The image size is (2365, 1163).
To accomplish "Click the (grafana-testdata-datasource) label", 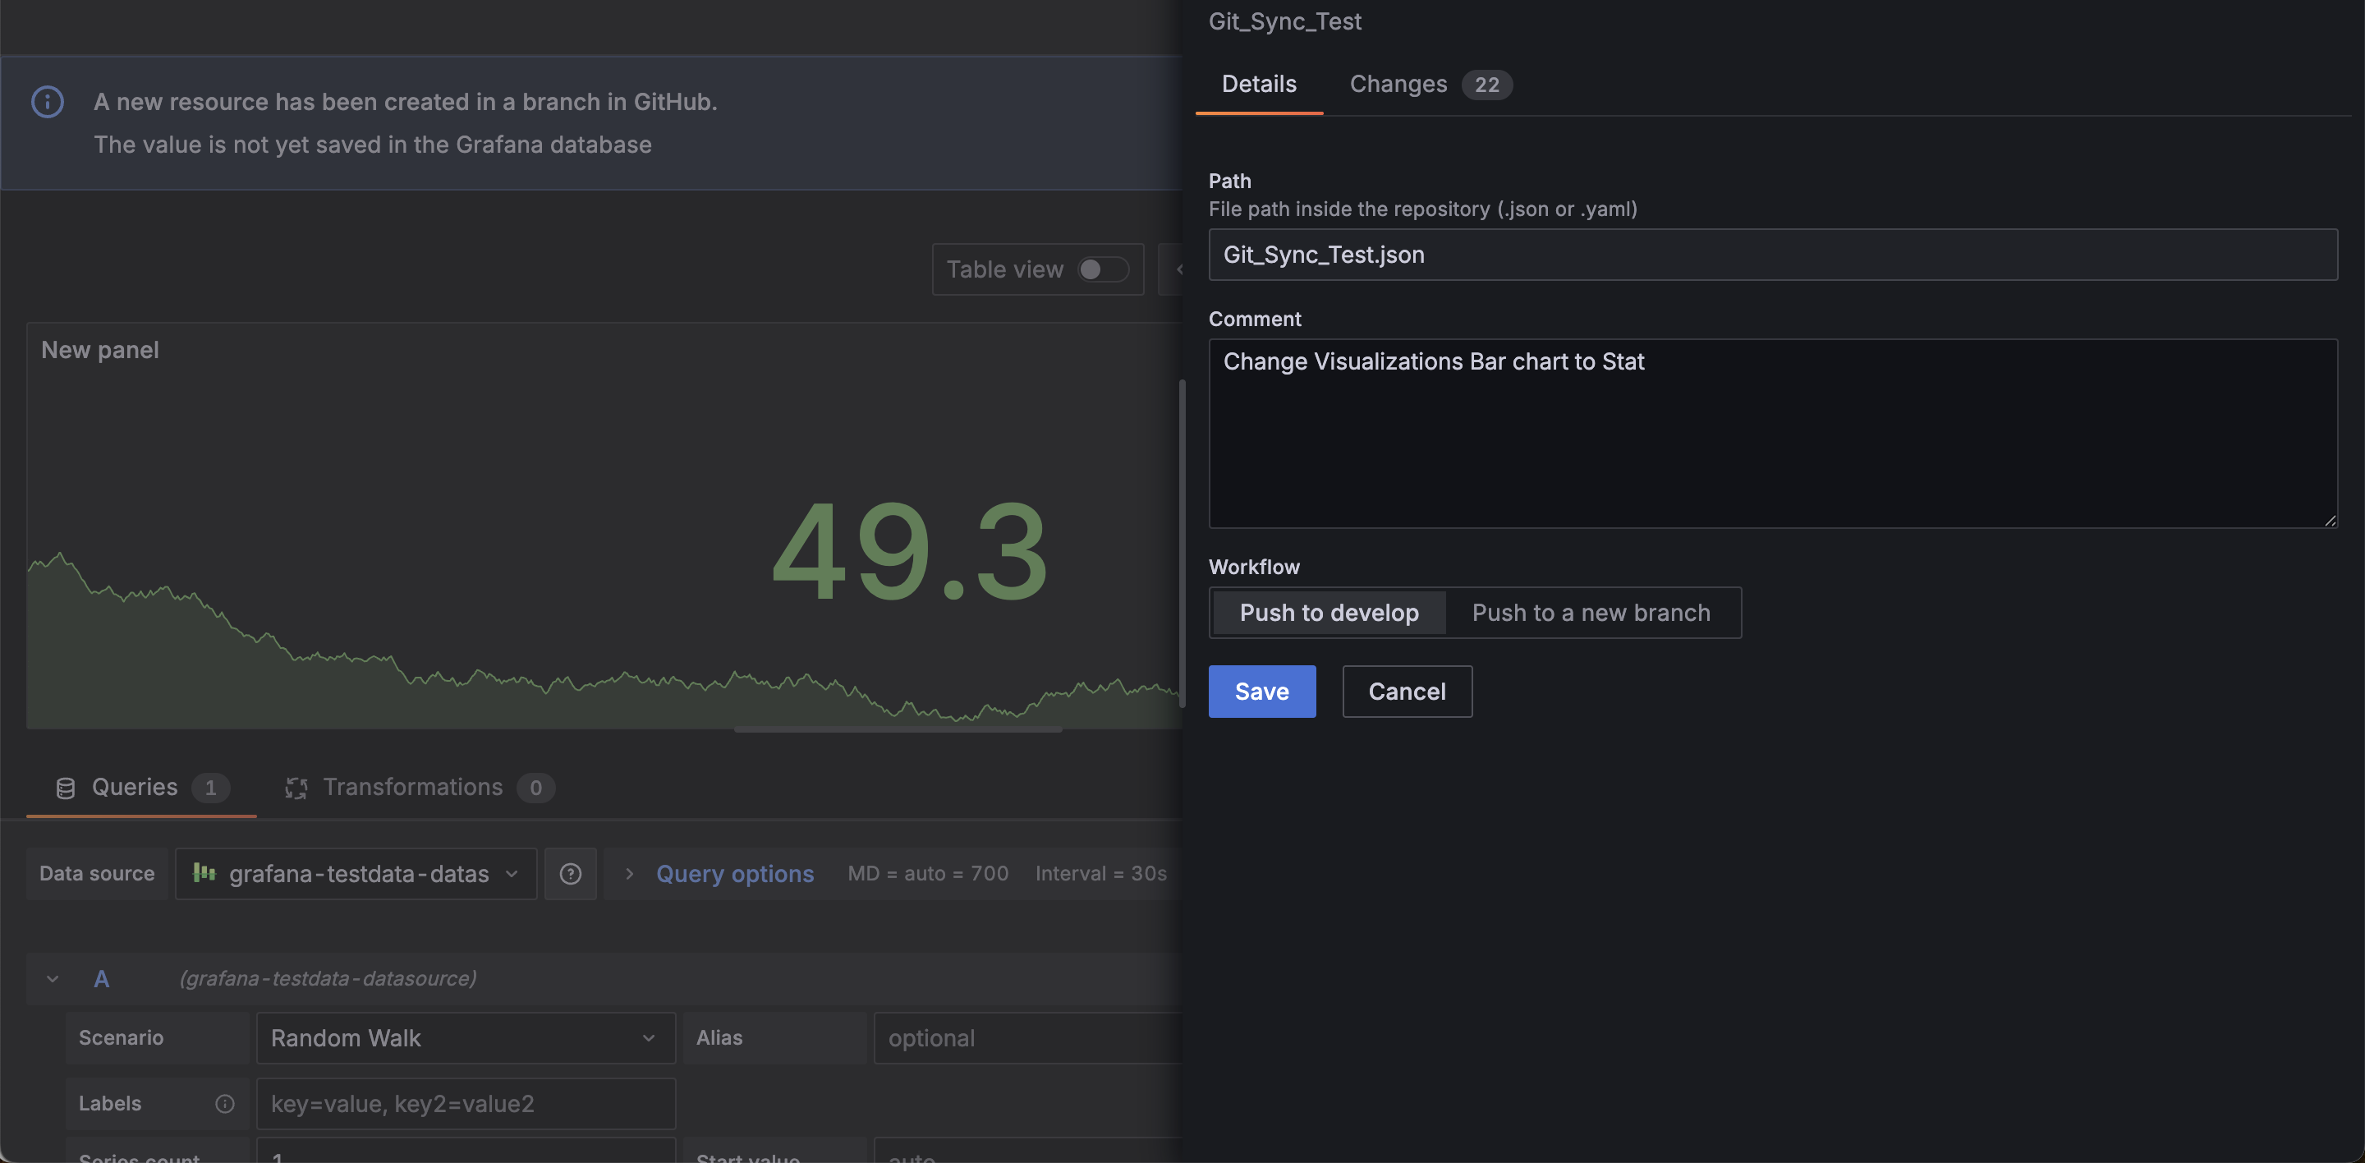I will (x=328, y=978).
